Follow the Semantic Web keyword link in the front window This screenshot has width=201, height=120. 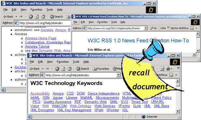pos(96,102)
